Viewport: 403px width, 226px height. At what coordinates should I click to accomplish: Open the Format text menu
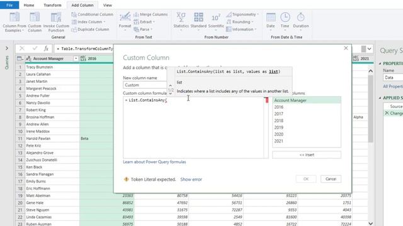(125, 22)
